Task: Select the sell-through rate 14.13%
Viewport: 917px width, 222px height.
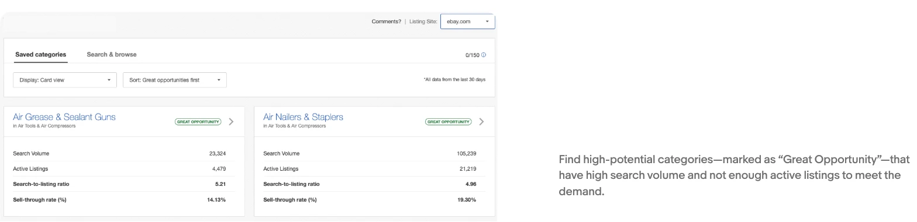Action: [x=216, y=199]
